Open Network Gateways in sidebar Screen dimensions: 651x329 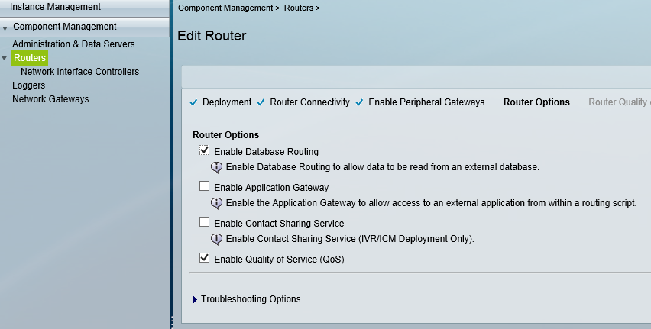pos(50,99)
